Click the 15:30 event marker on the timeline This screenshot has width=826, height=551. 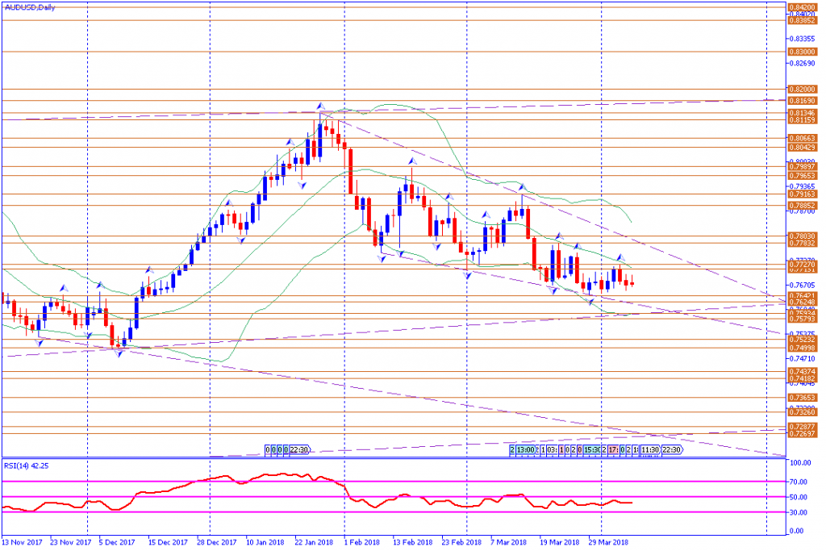point(591,450)
